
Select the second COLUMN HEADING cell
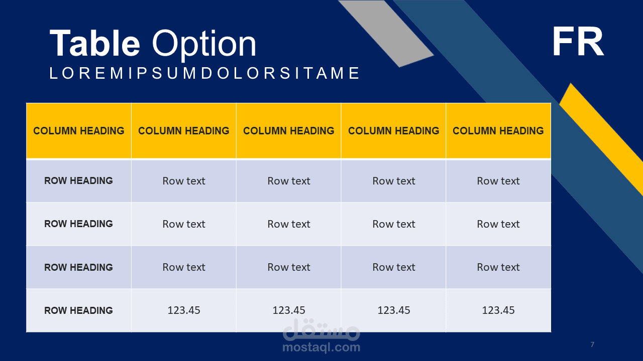[x=184, y=131]
